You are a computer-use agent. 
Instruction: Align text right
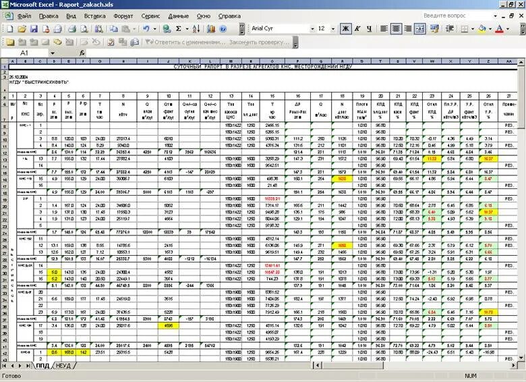coord(408,29)
